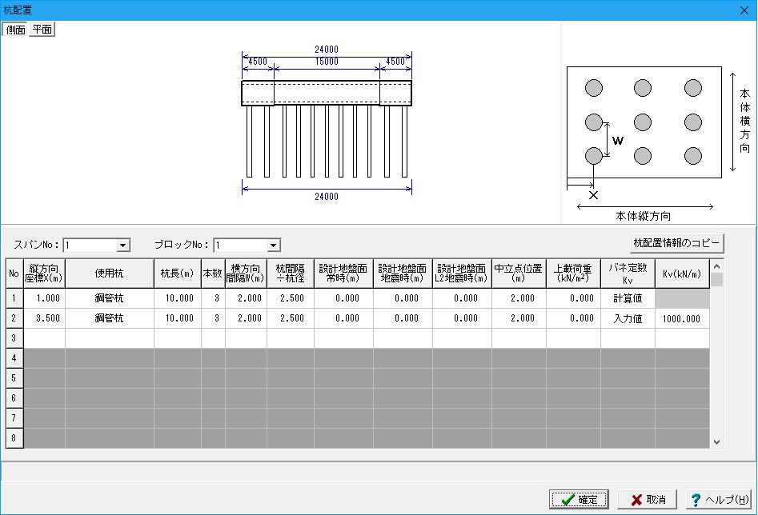Select 杭長 cell 10.000 in row 1

tap(178, 298)
